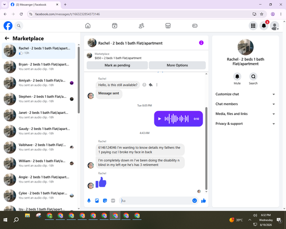
Task: Open the Windows Start menu
Action: coord(5,220)
